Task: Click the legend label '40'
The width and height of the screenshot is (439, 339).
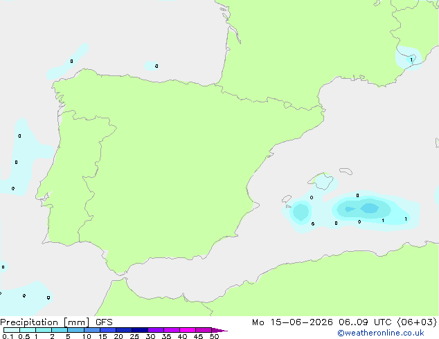Action: tap(182, 336)
